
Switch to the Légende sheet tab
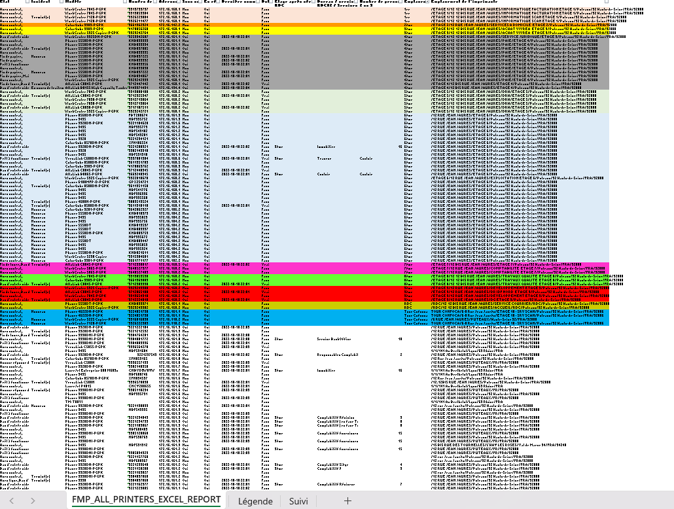(x=255, y=500)
